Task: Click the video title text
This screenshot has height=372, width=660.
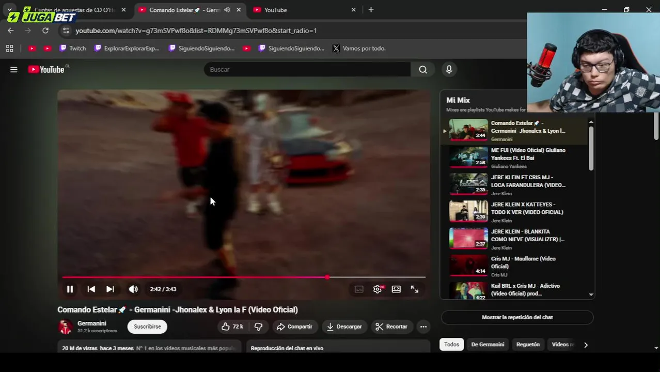Action: point(178,309)
